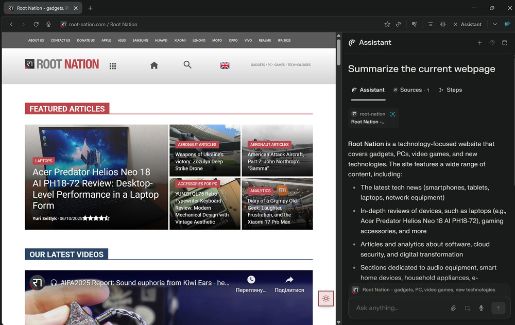Image resolution: width=515 pixels, height=325 pixels.
Task: Open the SAMSUNG menu item
Action: (x=140, y=40)
